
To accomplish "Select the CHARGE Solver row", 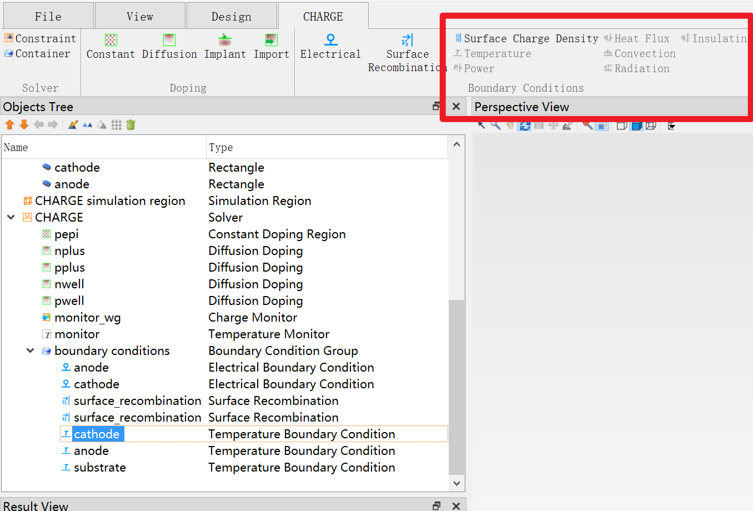I will pos(224,217).
